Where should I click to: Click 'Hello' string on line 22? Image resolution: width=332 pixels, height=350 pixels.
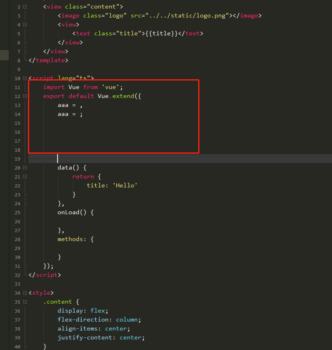tap(125, 185)
